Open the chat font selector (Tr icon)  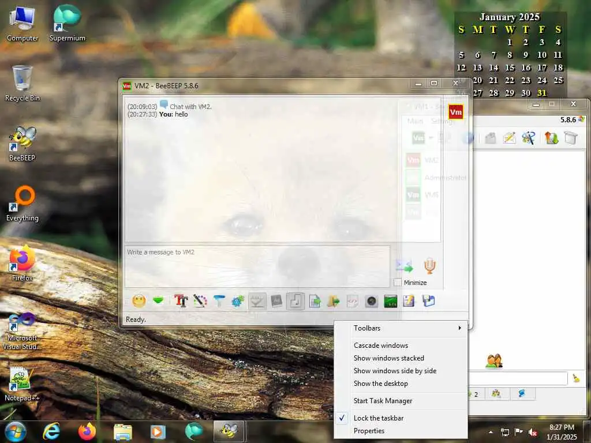pyautogui.click(x=181, y=301)
